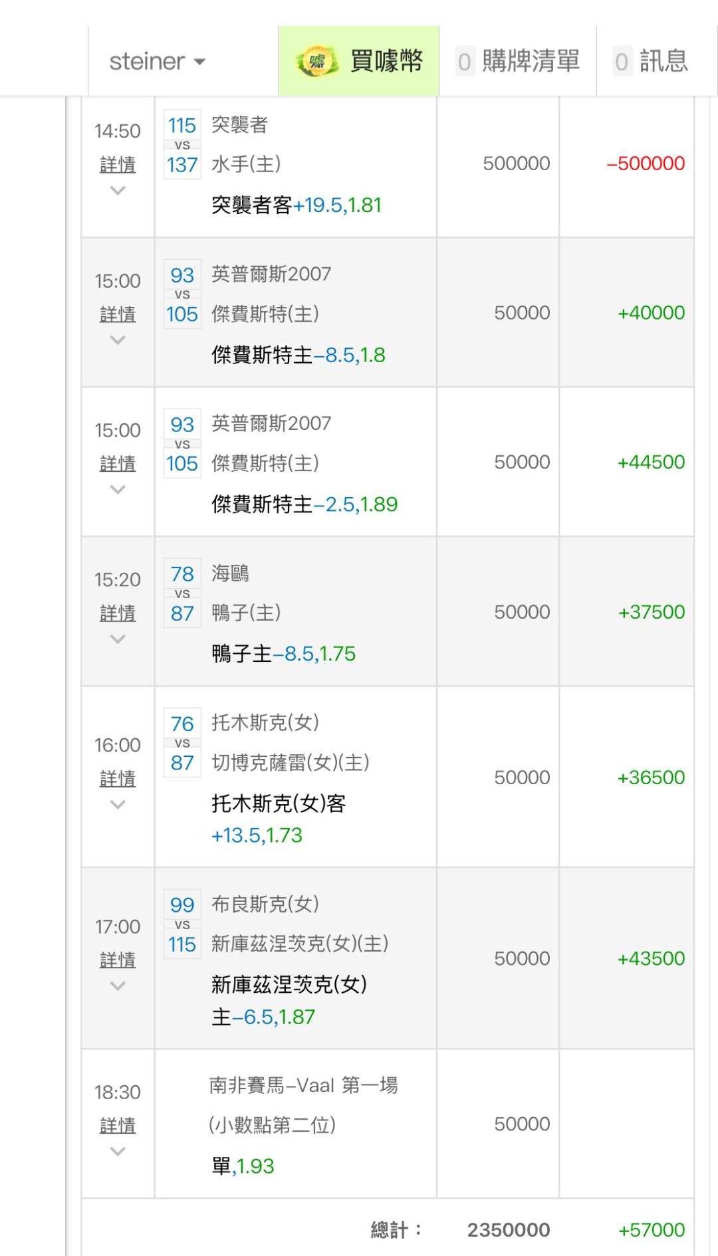Click score box 99 vs 115
This screenshot has height=1256, width=718.
[x=182, y=924]
